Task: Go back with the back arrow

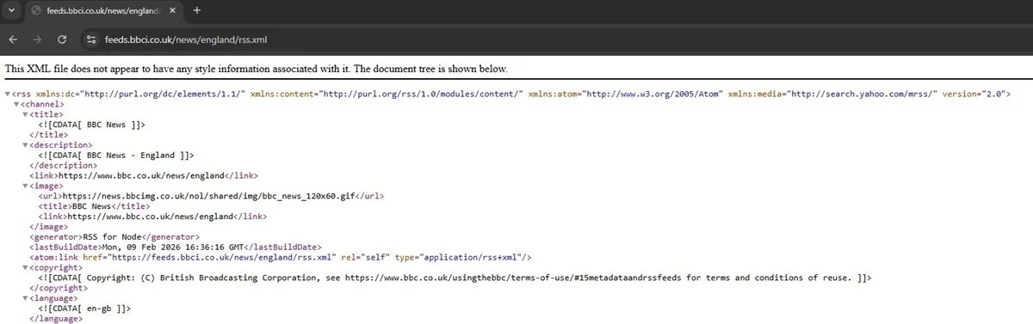Action: (x=13, y=40)
